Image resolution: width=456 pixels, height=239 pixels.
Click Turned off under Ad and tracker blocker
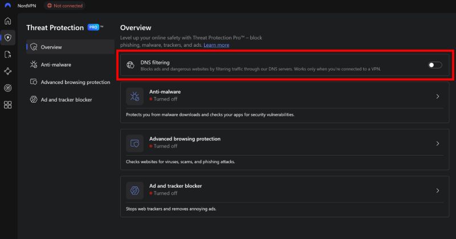click(164, 193)
